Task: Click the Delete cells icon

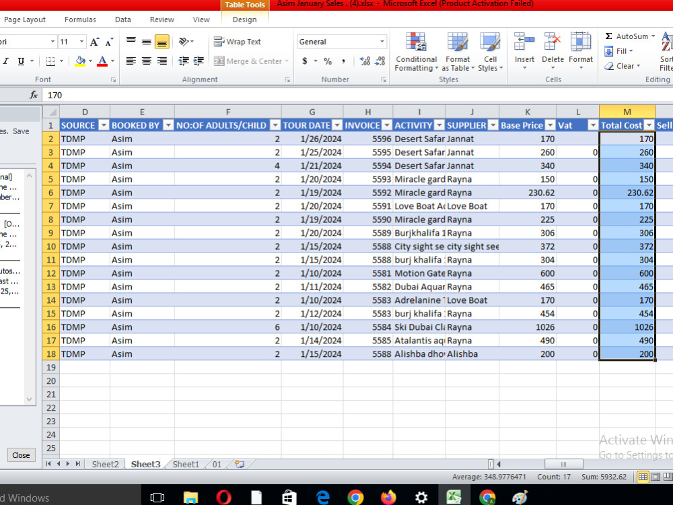Action: coord(553,43)
